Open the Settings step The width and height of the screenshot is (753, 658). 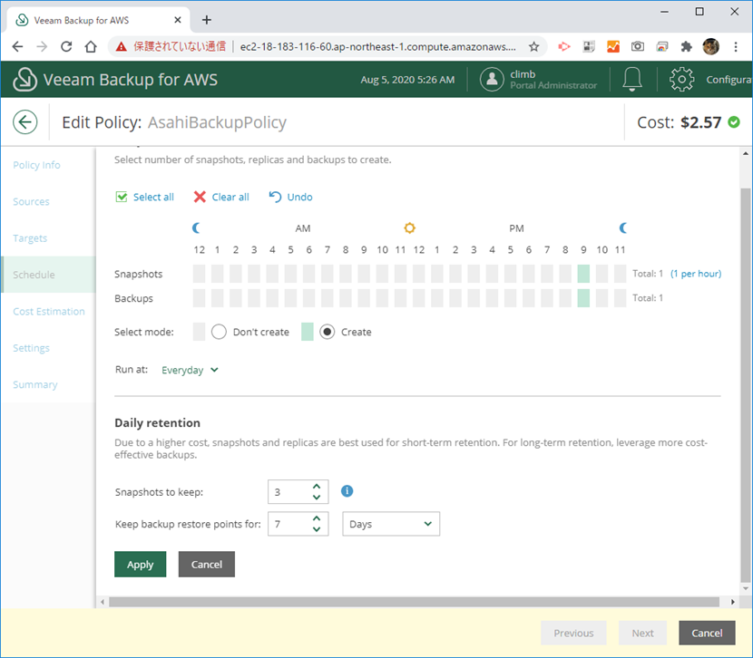[x=31, y=348]
